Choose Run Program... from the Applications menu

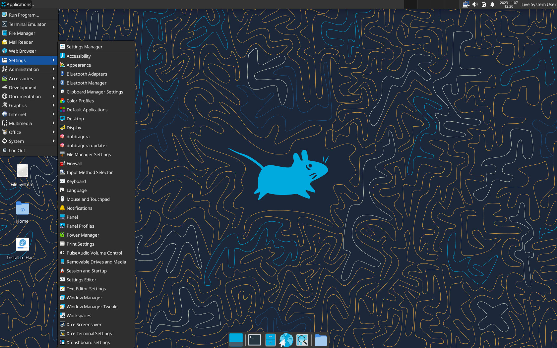(29, 15)
